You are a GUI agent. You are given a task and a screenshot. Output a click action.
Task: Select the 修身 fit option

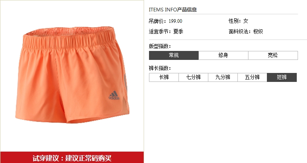coord(223,55)
